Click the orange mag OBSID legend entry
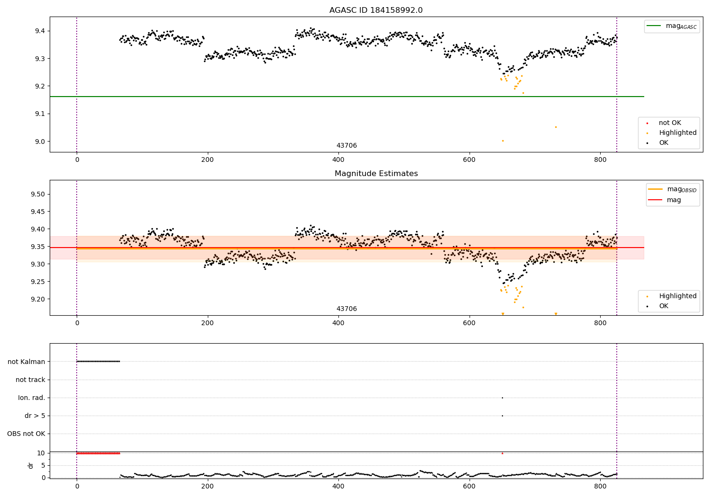Image resolution: width=710 pixels, height=497 pixels. click(x=672, y=189)
